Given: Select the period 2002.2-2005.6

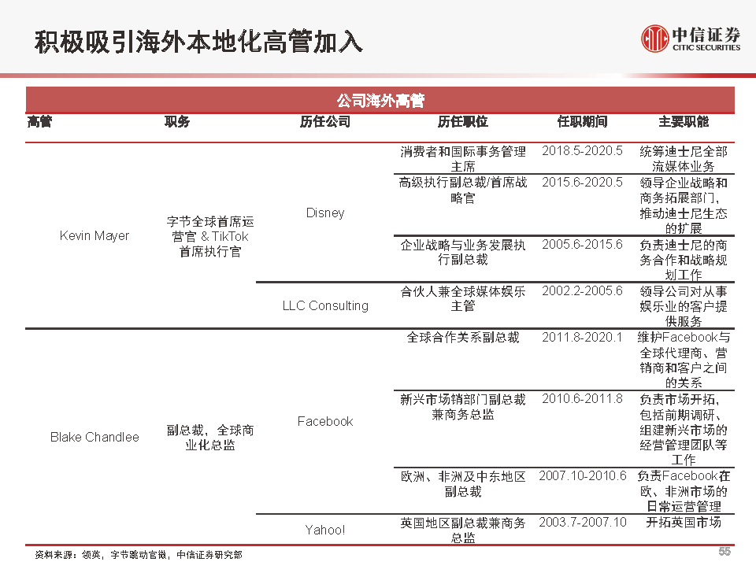Looking at the screenshot, I should tap(583, 291).
